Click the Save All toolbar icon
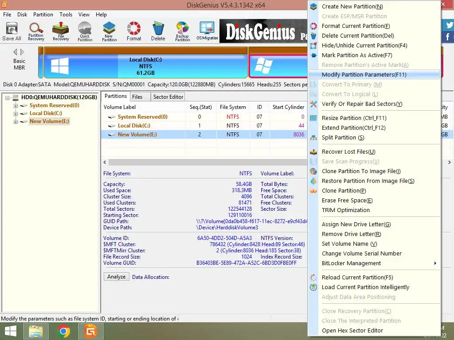The height and width of the screenshot is (340, 454). click(12, 31)
